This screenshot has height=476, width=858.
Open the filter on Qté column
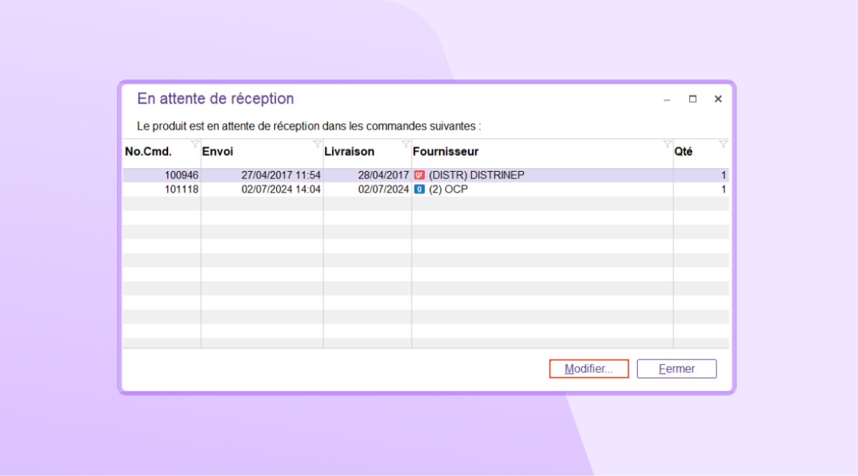[x=723, y=145]
